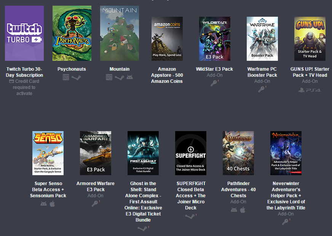332x236 pixels.
Task: Click the DRM-free icon under Psychonauts
Action: pyautogui.click(x=66, y=77)
